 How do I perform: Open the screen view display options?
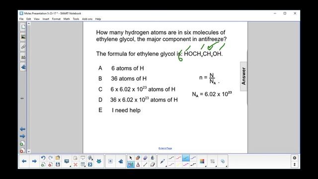pos(67,161)
